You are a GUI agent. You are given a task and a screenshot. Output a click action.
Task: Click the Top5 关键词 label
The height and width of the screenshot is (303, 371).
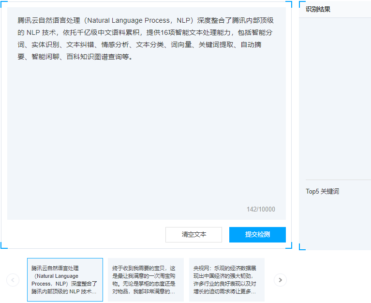click(x=322, y=191)
